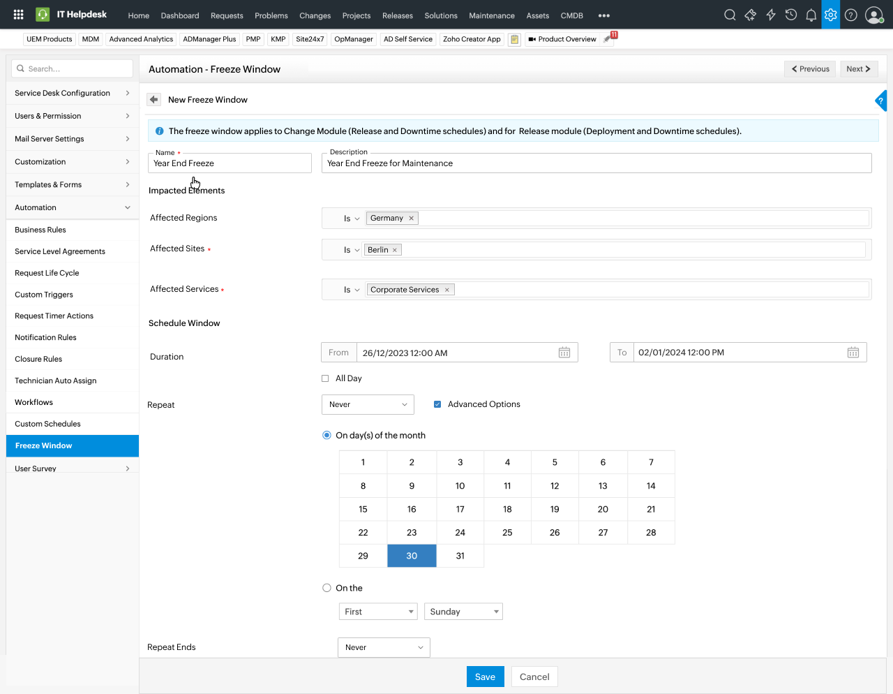The width and height of the screenshot is (893, 694).
Task: Expand the Repeat Ends dropdown
Action: click(x=384, y=647)
